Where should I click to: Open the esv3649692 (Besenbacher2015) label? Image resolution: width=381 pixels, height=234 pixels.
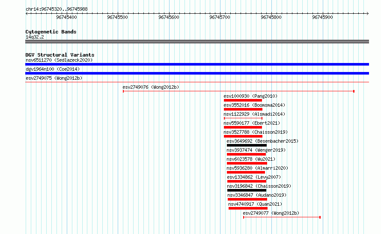click(x=262, y=141)
